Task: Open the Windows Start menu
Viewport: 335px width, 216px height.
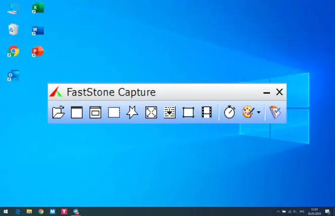Action: [x=6, y=211]
